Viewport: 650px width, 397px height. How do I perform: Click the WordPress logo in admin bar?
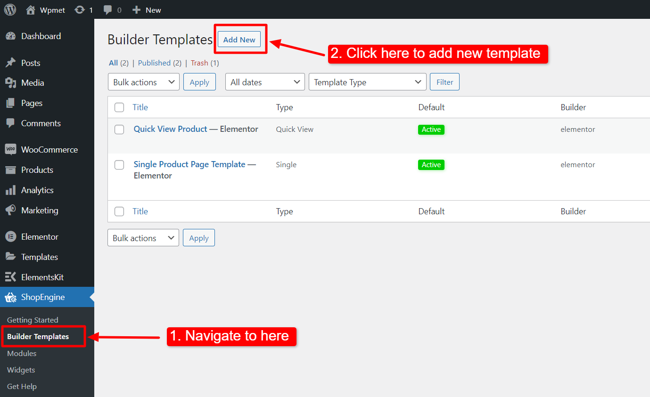pos(9,9)
